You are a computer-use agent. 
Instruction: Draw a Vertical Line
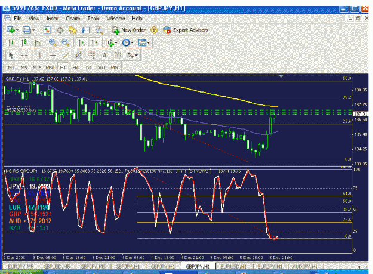[40, 56]
